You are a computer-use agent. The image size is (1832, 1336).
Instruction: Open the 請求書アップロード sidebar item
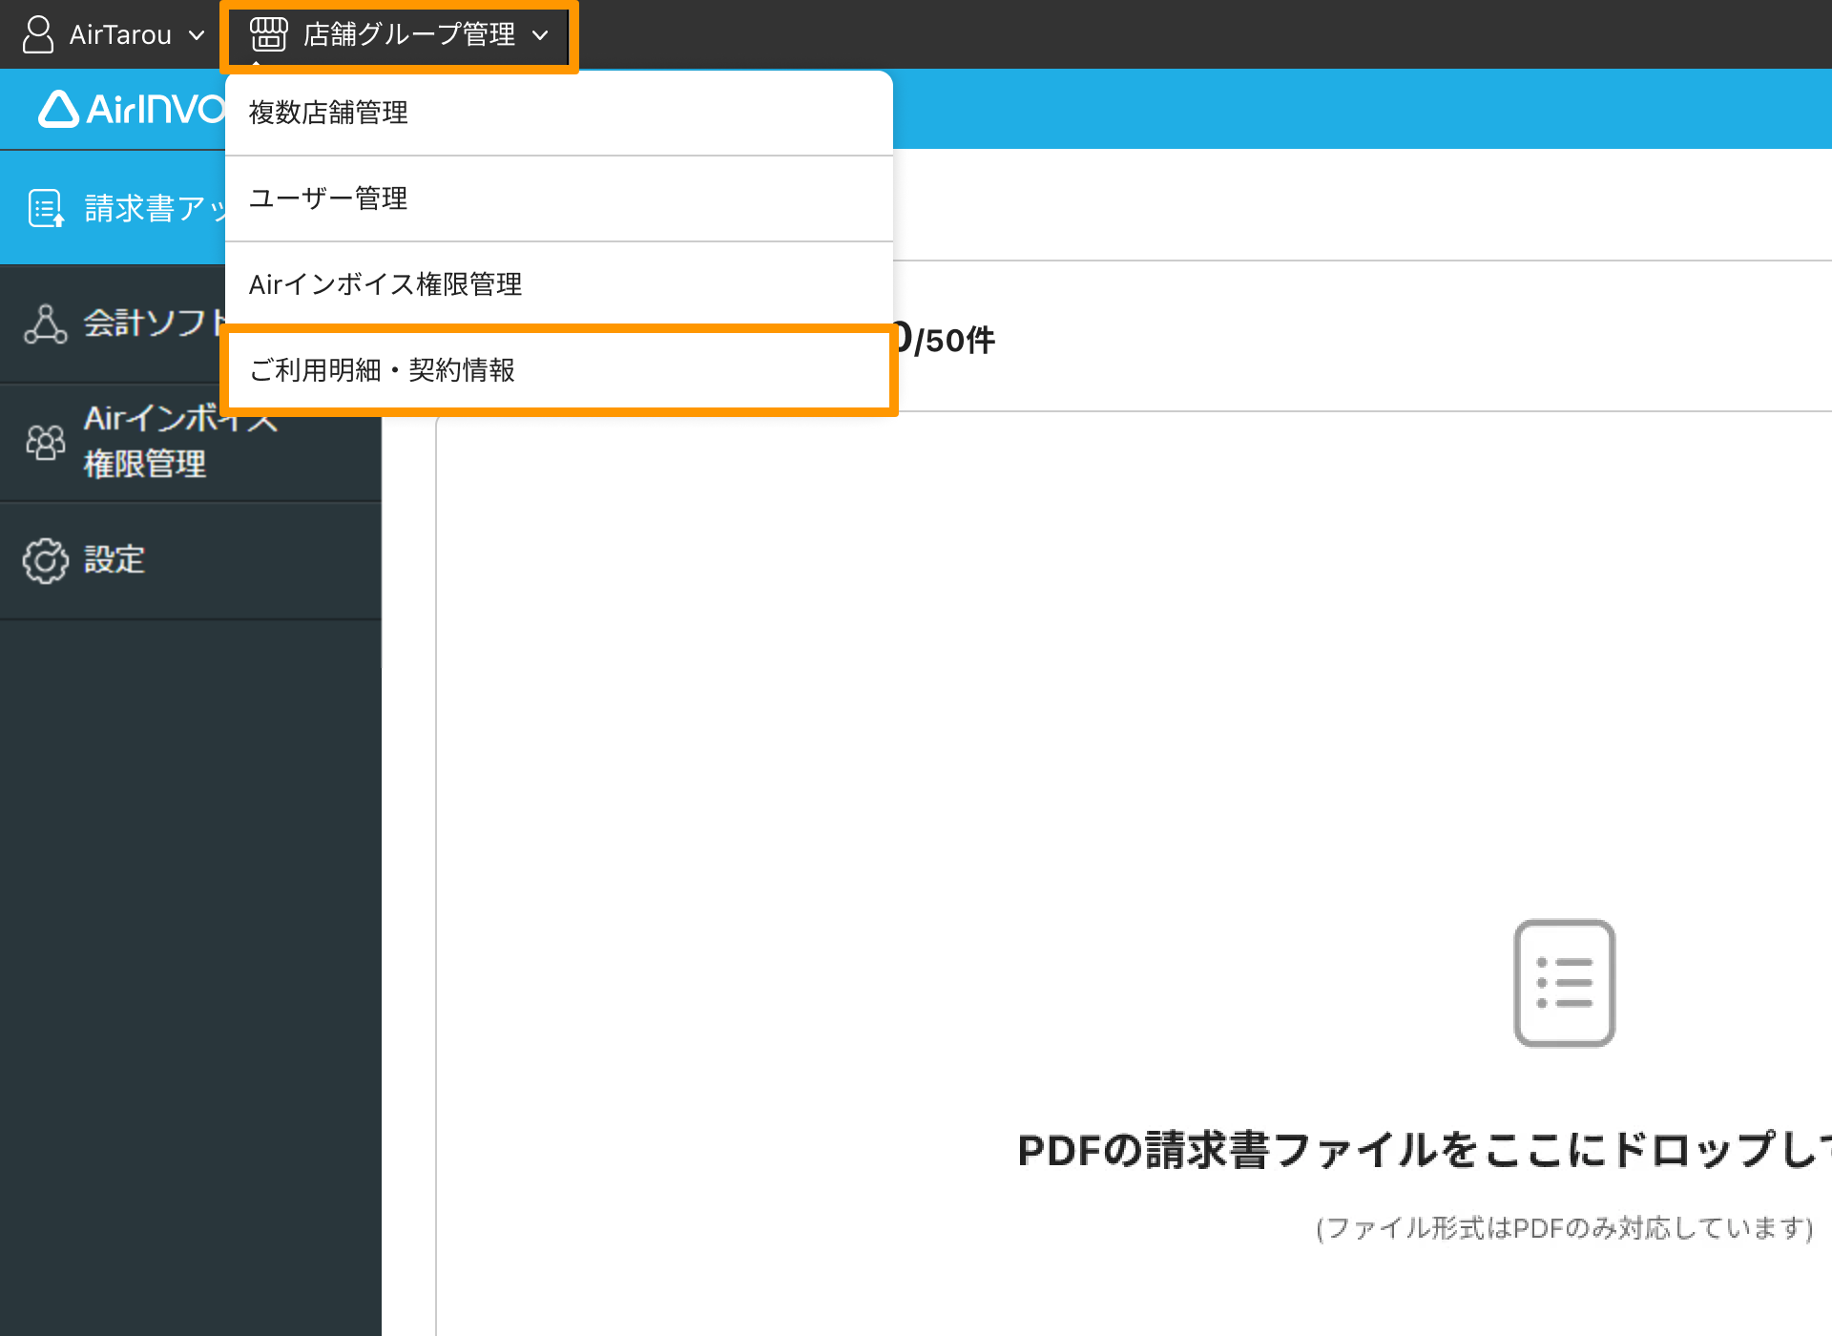click(113, 207)
